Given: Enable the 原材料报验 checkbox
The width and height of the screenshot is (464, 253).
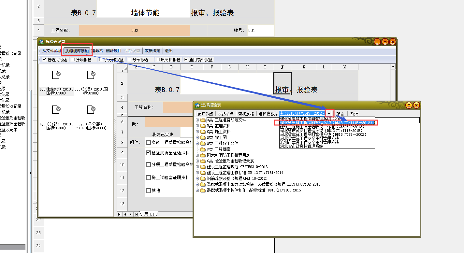Looking at the screenshot, I should click(x=158, y=60).
